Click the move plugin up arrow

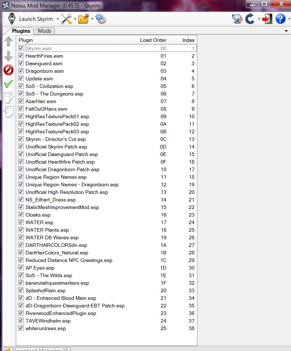point(8,42)
